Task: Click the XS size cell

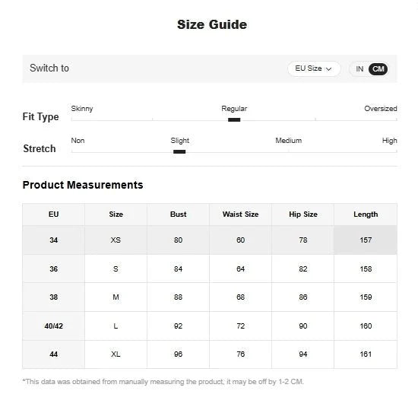Action: click(116, 240)
